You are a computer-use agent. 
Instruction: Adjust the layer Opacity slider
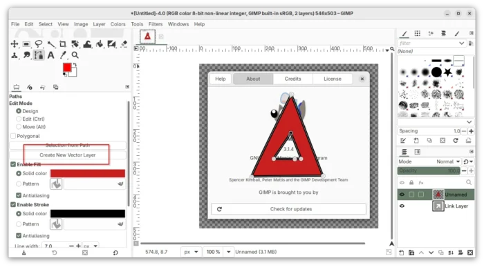tap(429, 170)
